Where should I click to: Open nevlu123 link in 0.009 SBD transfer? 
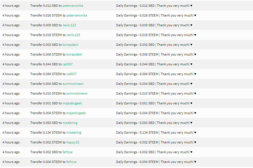point(69,25)
